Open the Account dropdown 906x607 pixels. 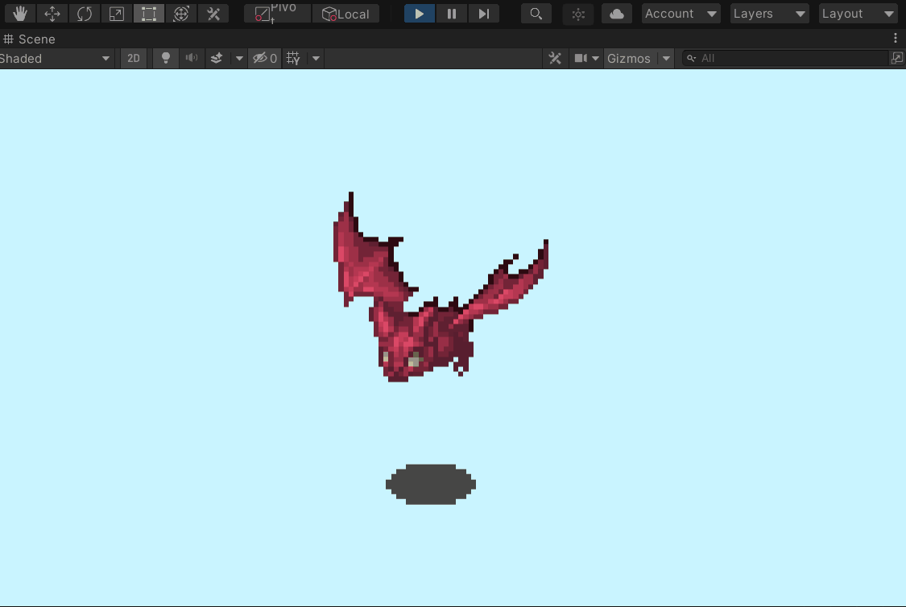pyautogui.click(x=681, y=14)
